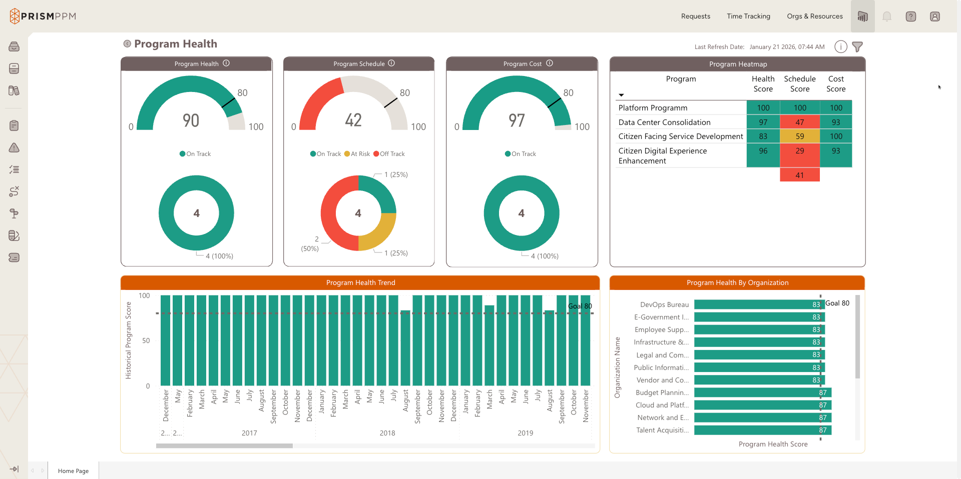961x479 pixels.
Task: Click the notifications bell icon
Action: (x=886, y=16)
